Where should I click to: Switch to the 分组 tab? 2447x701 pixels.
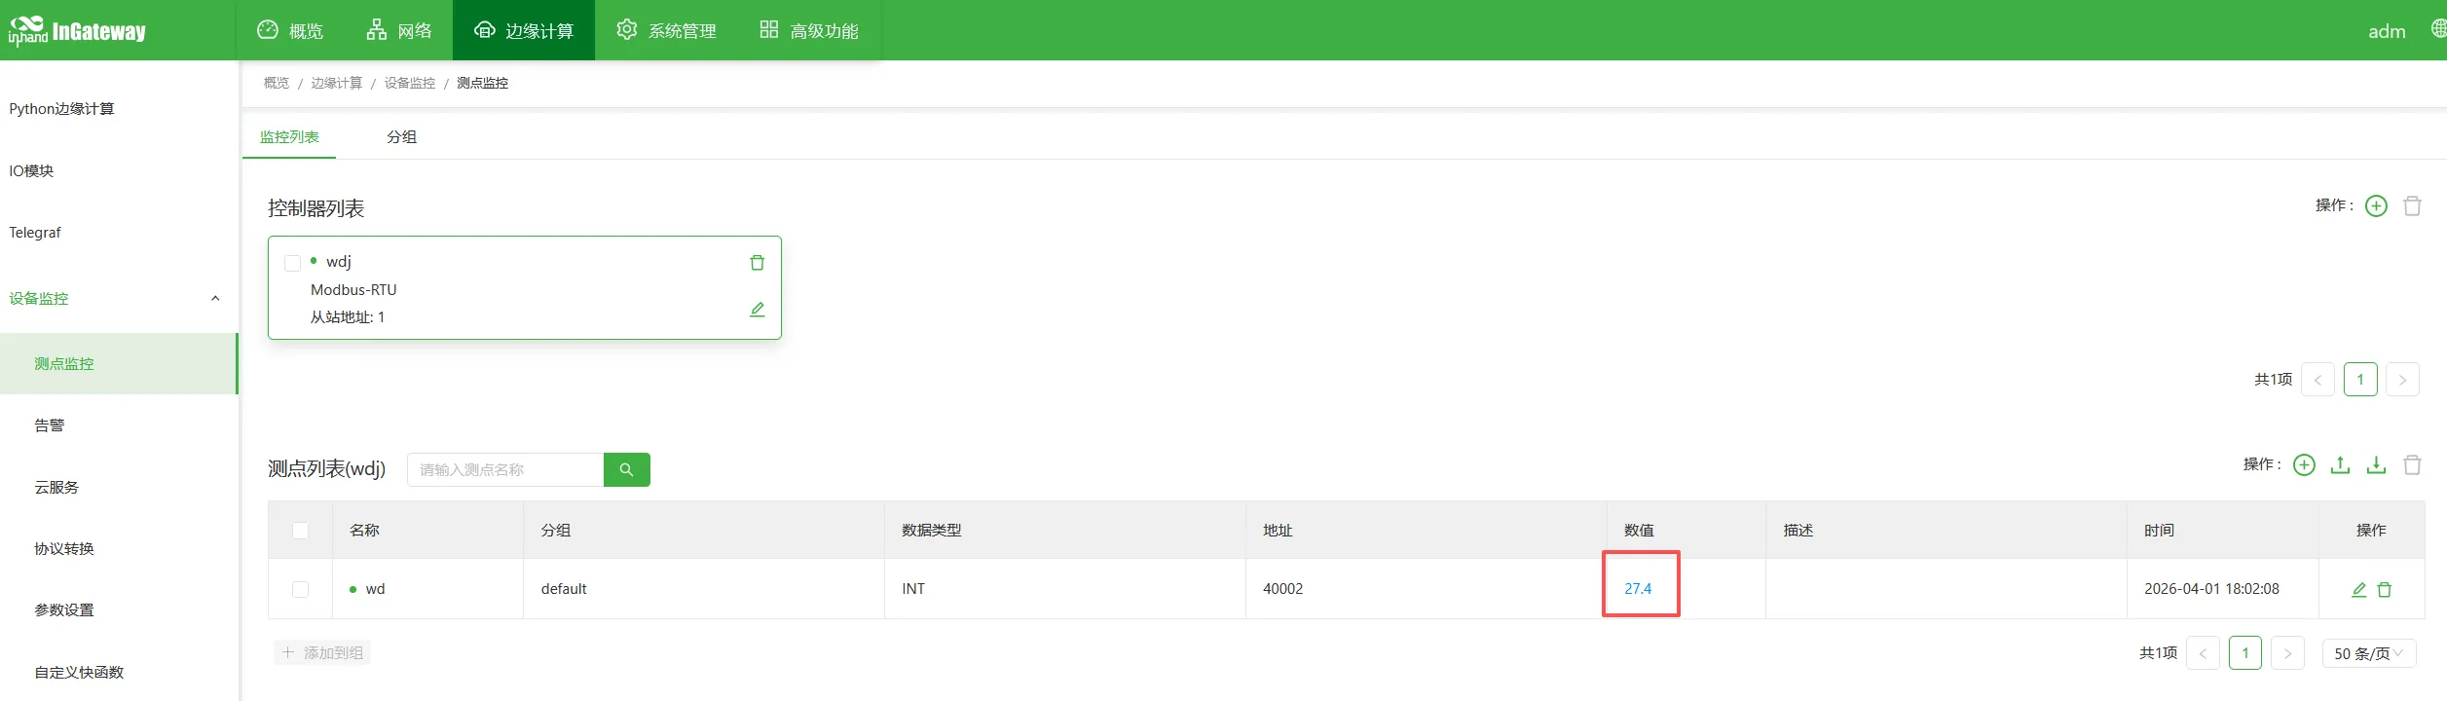click(x=401, y=137)
